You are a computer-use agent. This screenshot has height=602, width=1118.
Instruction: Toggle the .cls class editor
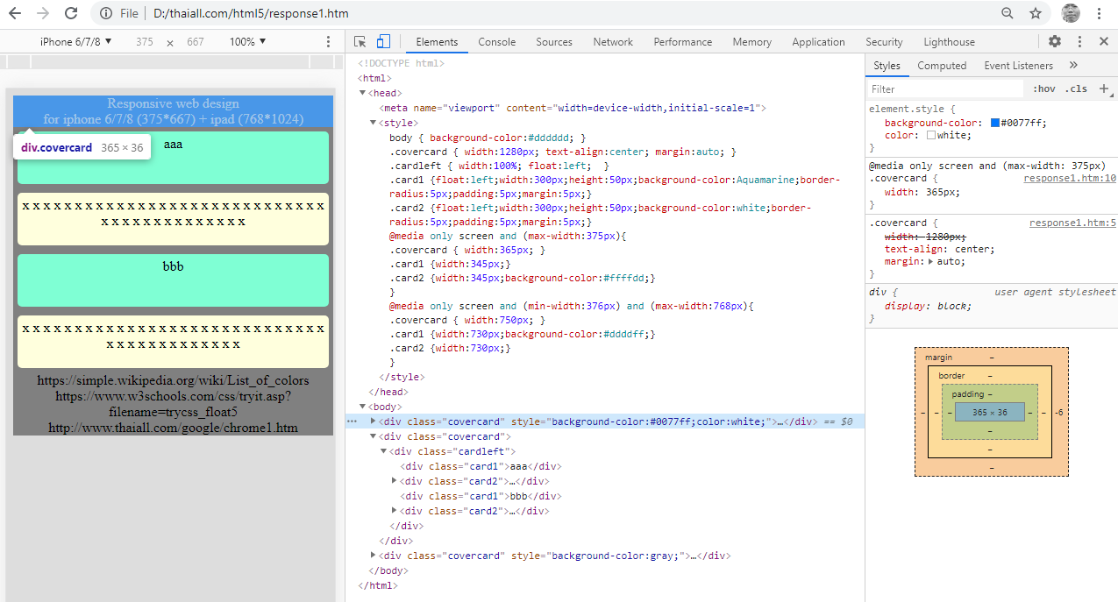[x=1075, y=89]
